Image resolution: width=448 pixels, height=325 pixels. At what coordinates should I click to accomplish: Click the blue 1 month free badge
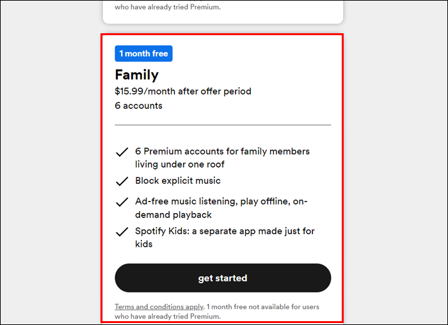(x=143, y=54)
